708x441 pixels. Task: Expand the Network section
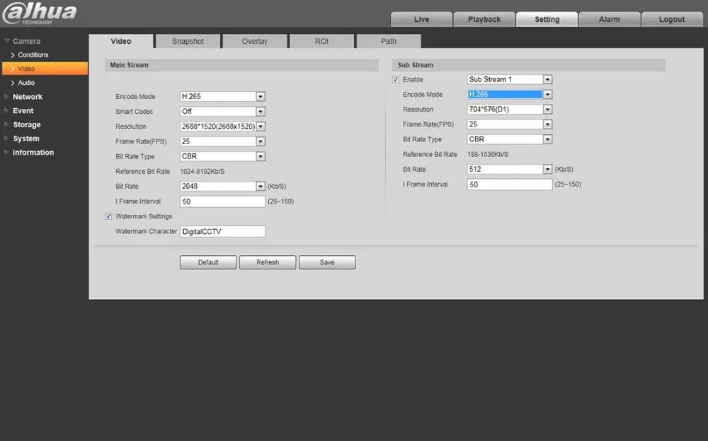27,97
